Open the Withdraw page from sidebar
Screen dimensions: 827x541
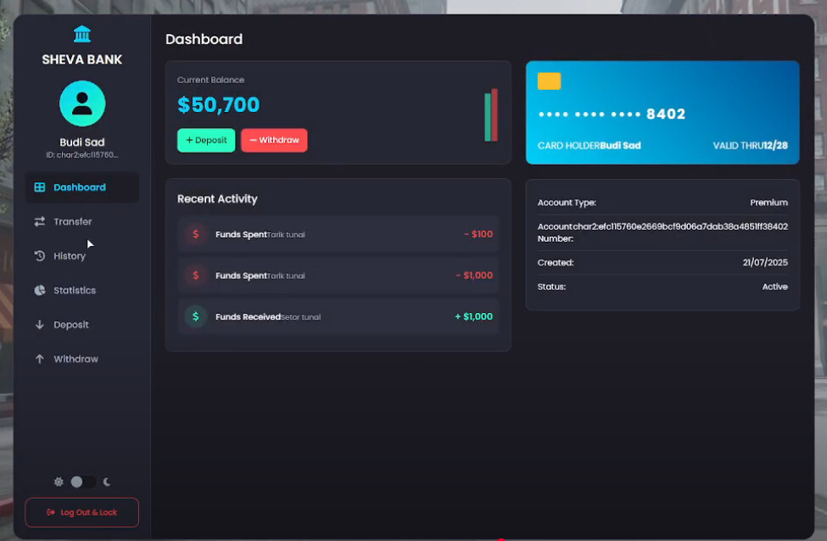(x=81, y=359)
